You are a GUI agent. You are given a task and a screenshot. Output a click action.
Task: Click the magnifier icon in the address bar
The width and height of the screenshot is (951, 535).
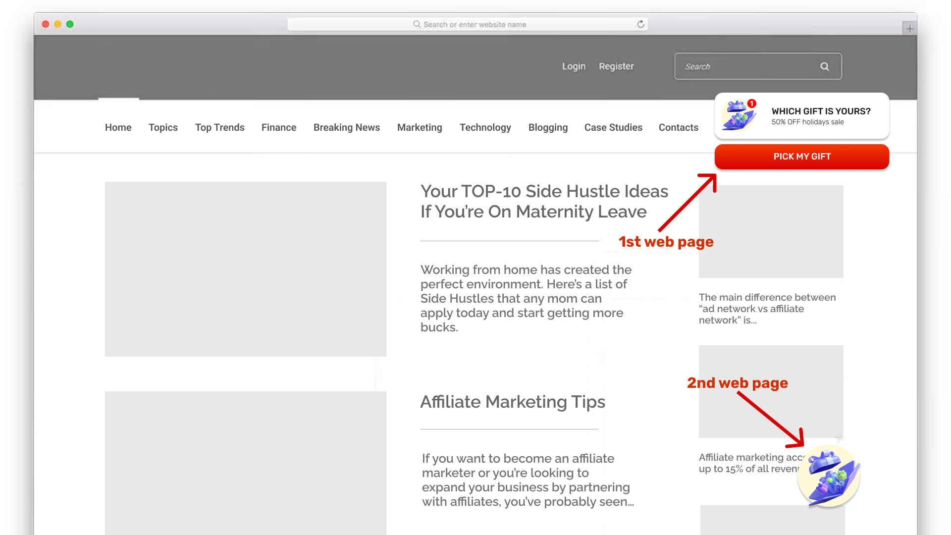pyautogui.click(x=417, y=24)
